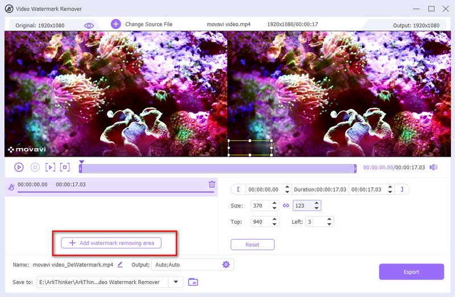Viewport: 455px width, 297px height.
Task: Click the volume speaker icon
Action: click(x=433, y=167)
